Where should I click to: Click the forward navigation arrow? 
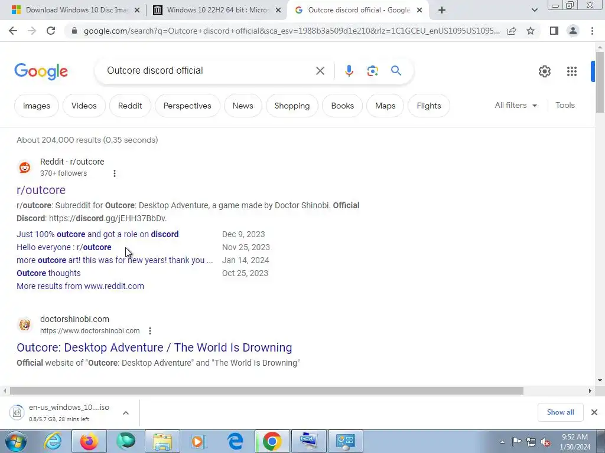tap(32, 31)
